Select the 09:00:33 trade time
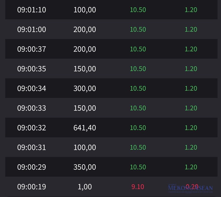Image resolution: width=221 pixels, height=197 pixels. 31,108
